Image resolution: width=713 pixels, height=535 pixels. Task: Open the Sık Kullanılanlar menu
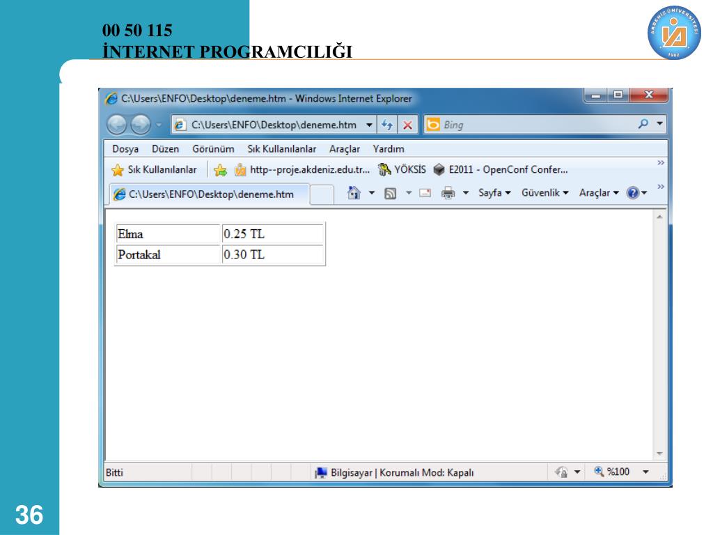tap(281, 149)
